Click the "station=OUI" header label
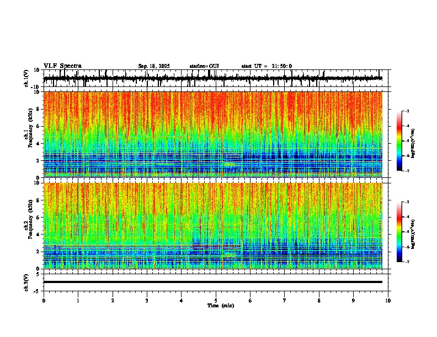Screen dimensions: 437x337 point(204,66)
